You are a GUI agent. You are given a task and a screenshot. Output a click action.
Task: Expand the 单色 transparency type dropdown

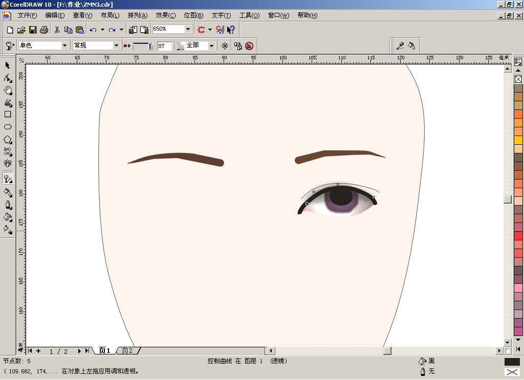(65, 46)
